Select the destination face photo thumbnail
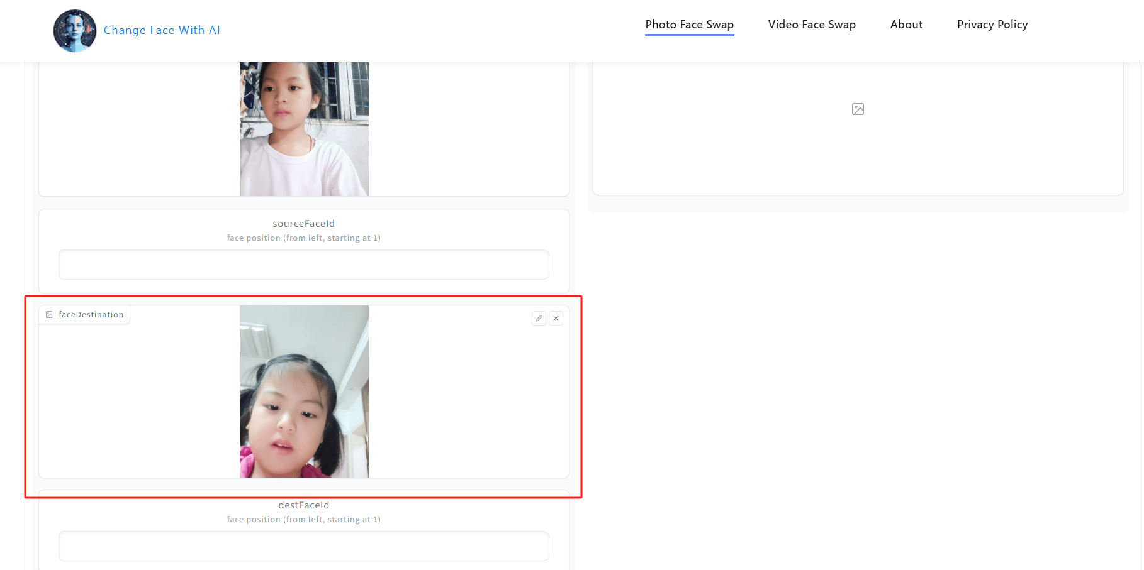This screenshot has width=1144, height=570. coord(304,391)
